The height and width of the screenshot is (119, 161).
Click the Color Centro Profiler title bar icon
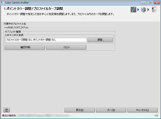(x=2, y=2)
